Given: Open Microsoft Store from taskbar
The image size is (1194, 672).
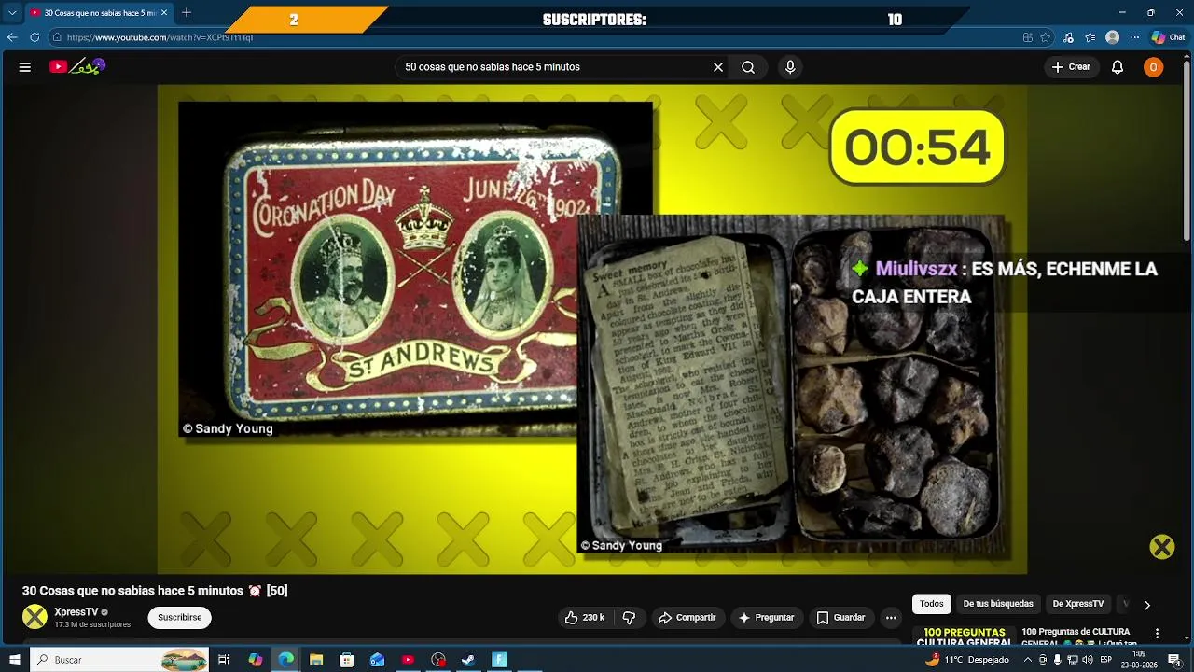Looking at the screenshot, I should (x=347, y=660).
